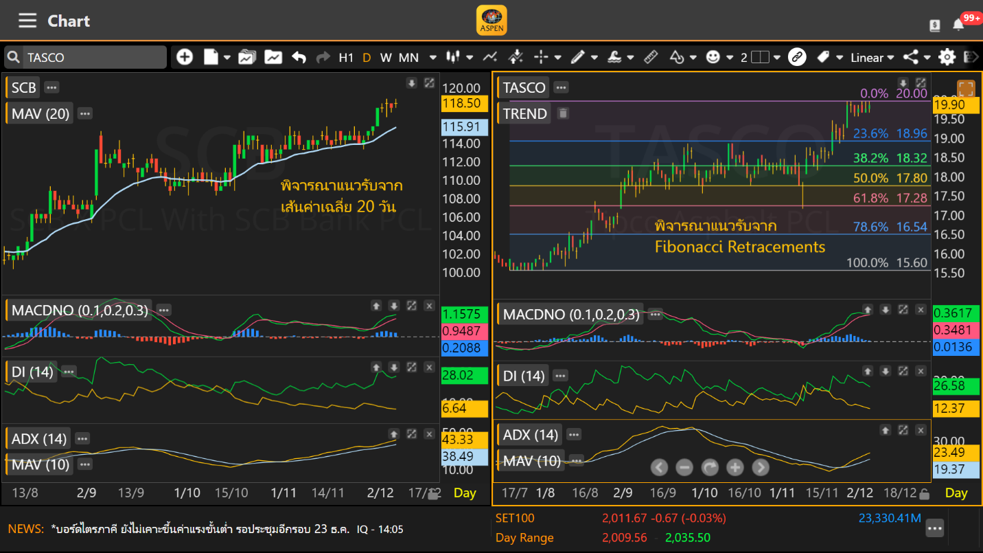Pan the TASCO chart right
This screenshot has height=553, width=983.
pos(761,468)
